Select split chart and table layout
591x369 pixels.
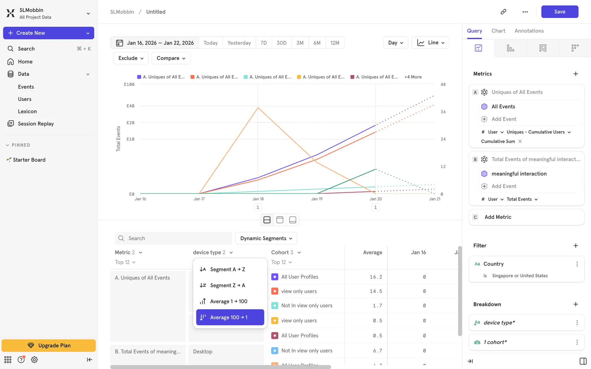pyautogui.click(x=267, y=220)
